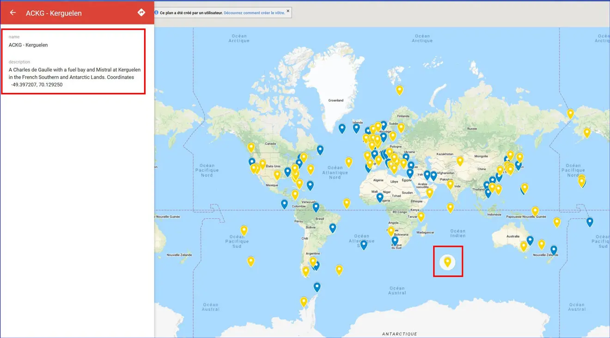
Task: Click the info icon in the notice banner
Action: point(157,13)
